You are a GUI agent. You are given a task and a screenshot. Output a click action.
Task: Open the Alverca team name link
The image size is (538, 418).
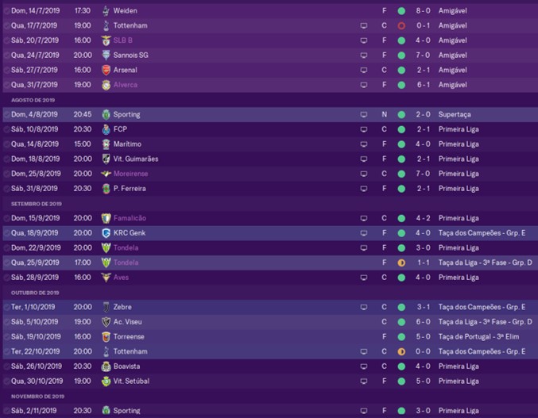126,85
